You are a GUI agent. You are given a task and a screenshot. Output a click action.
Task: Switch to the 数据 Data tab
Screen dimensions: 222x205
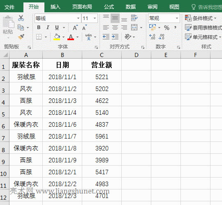[131, 7]
